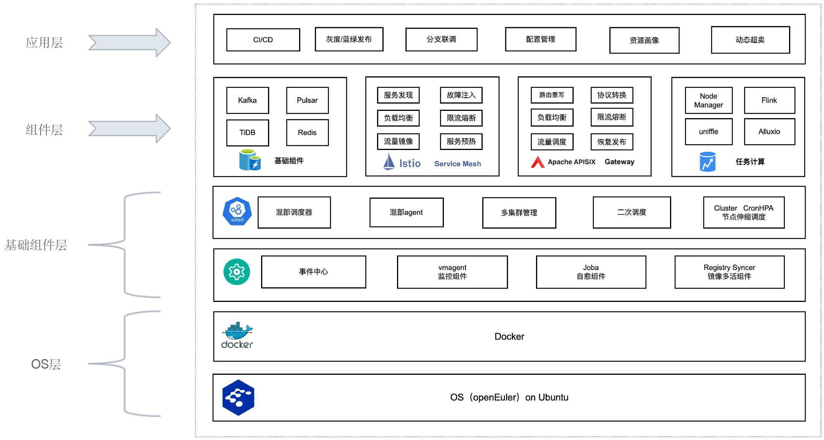The height and width of the screenshot is (440, 824).
Task: Click 限流熔断 in the Gateway group
Action: pos(612,117)
